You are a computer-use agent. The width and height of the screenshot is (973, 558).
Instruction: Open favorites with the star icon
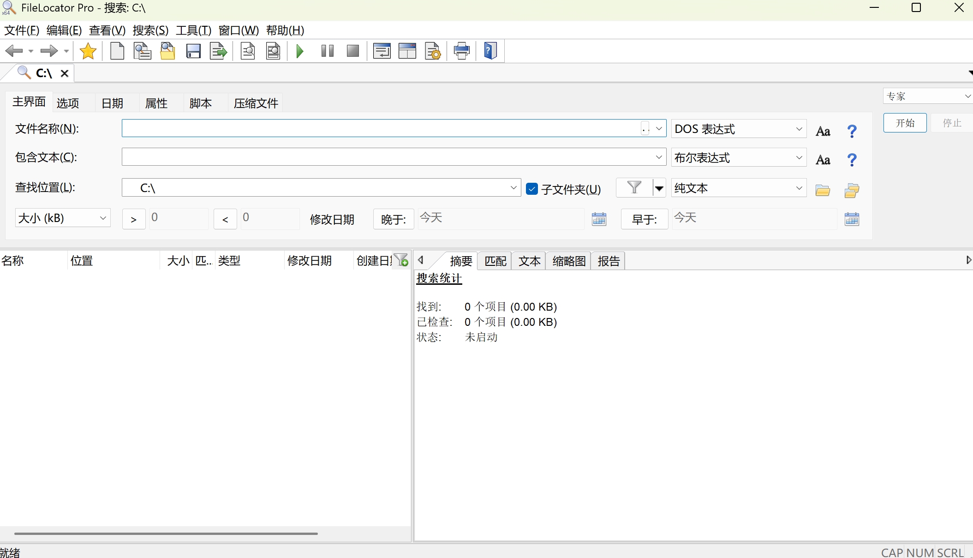pos(88,51)
